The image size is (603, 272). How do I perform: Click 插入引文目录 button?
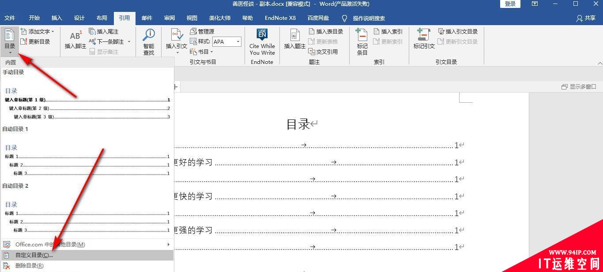coord(458,31)
